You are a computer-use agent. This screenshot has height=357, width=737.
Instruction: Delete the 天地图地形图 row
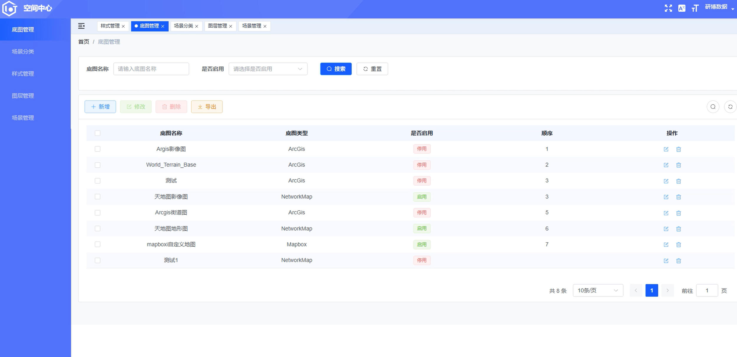(679, 229)
